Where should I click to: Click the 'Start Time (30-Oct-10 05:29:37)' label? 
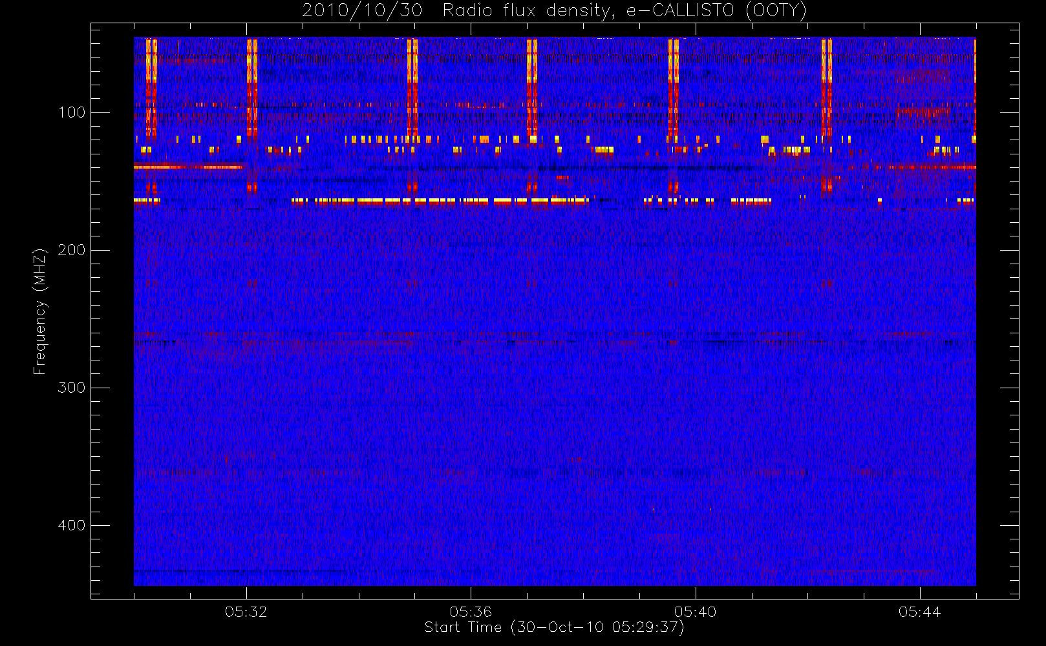click(554, 627)
